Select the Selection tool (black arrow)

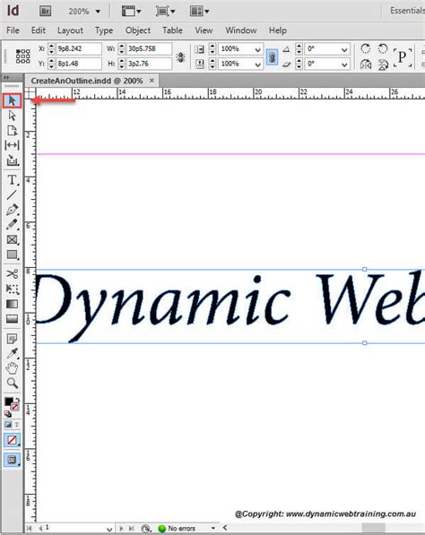pyautogui.click(x=12, y=100)
